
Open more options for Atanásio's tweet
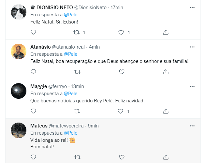[x=192, y=47]
